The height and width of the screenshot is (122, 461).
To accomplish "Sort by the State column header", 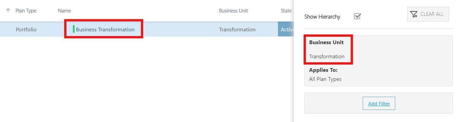I will point(286,11).
